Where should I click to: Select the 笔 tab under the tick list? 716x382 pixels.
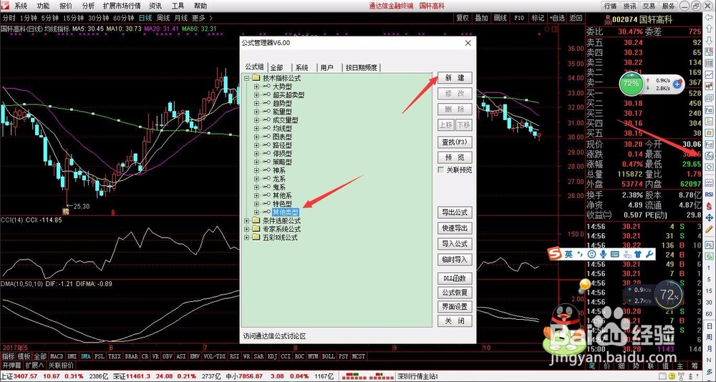[x=593, y=366]
